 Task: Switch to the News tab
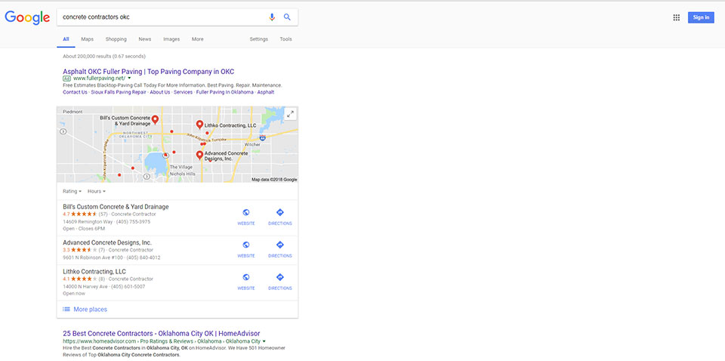[145, 39]
